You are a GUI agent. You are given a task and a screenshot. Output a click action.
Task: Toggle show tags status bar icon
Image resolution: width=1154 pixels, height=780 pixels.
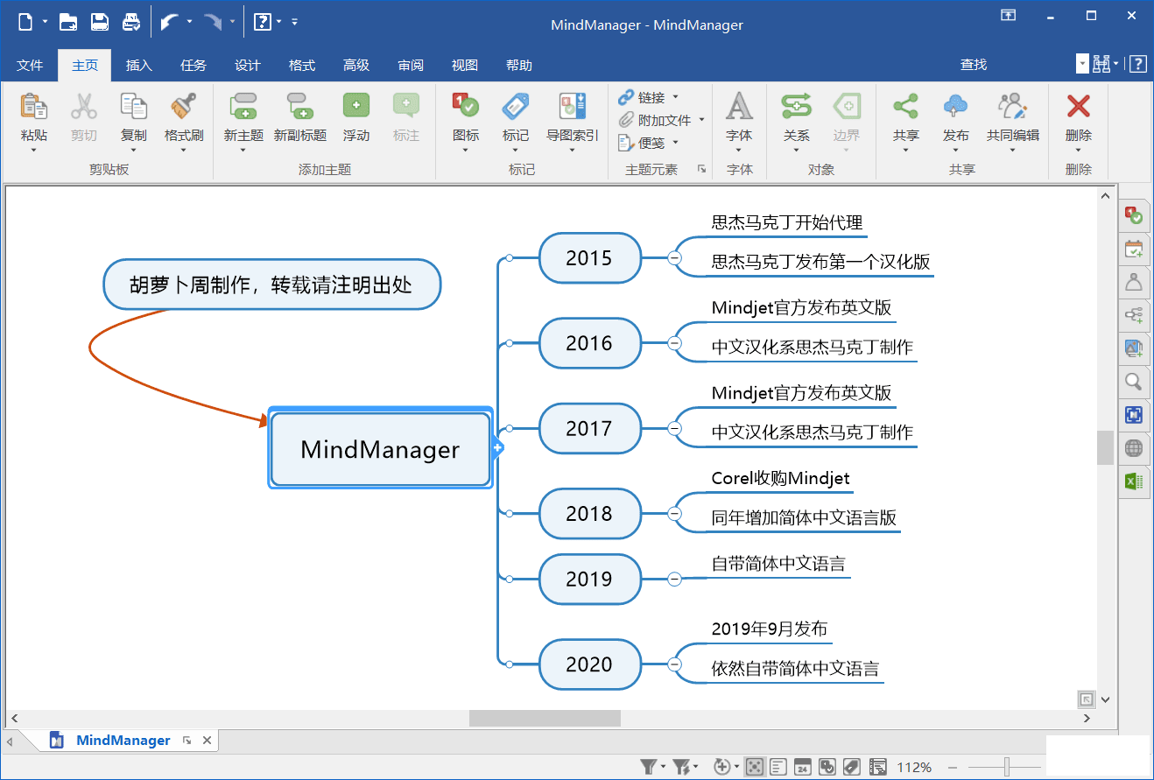click(x=851, y=767)
